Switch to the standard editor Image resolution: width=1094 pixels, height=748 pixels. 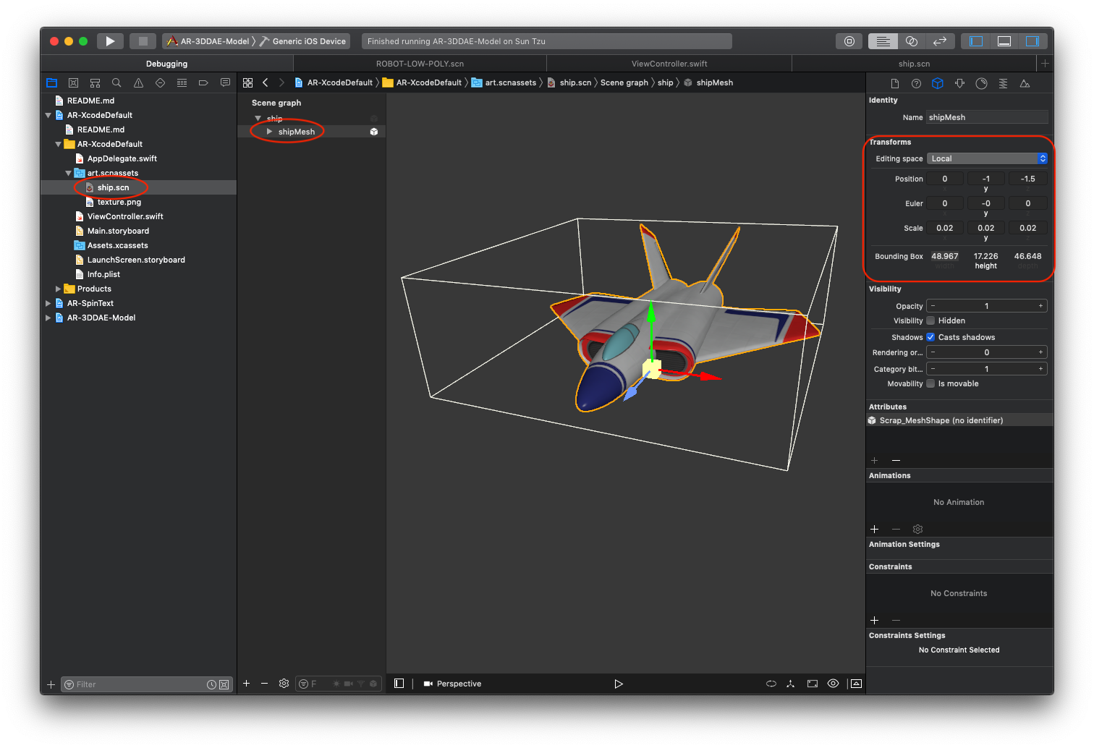point(883,41)
